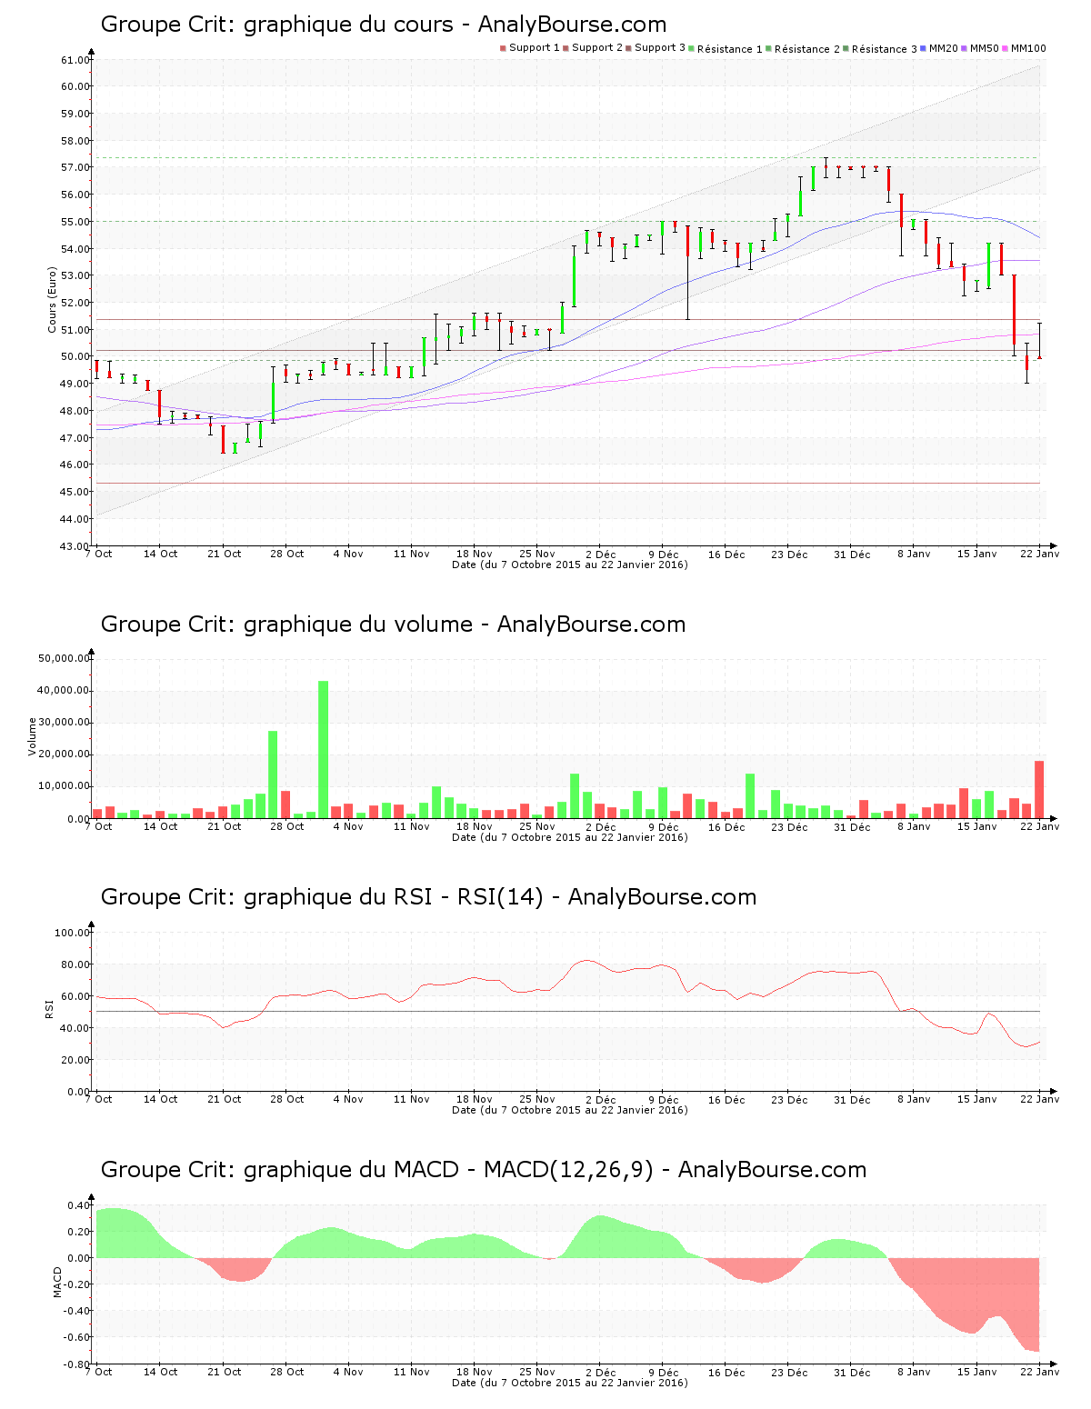Click the 'graphique du RSI - RSI(14)' title
1091x1409 pixels.
click(428, 897)
